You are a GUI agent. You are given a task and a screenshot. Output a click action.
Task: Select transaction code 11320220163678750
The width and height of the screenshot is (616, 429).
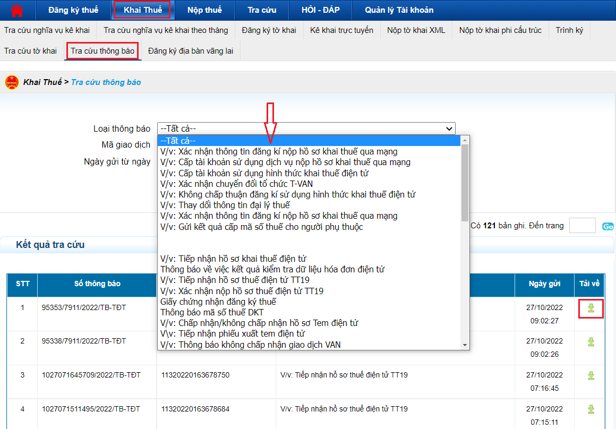[195, 375]
